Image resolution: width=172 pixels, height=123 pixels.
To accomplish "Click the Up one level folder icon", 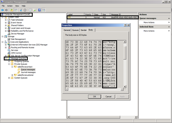I will click(11, 10).
